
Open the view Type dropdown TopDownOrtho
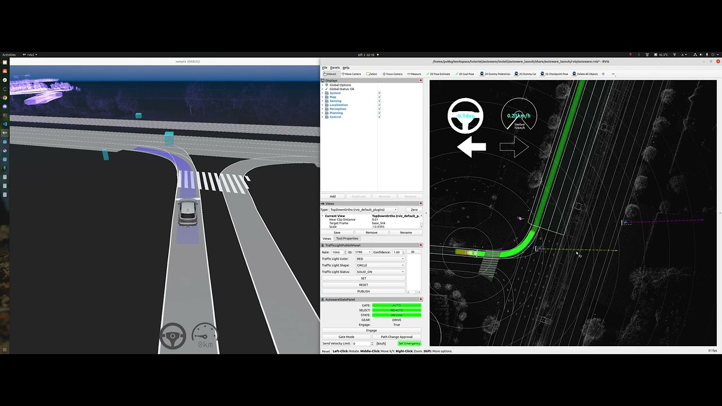363,210
